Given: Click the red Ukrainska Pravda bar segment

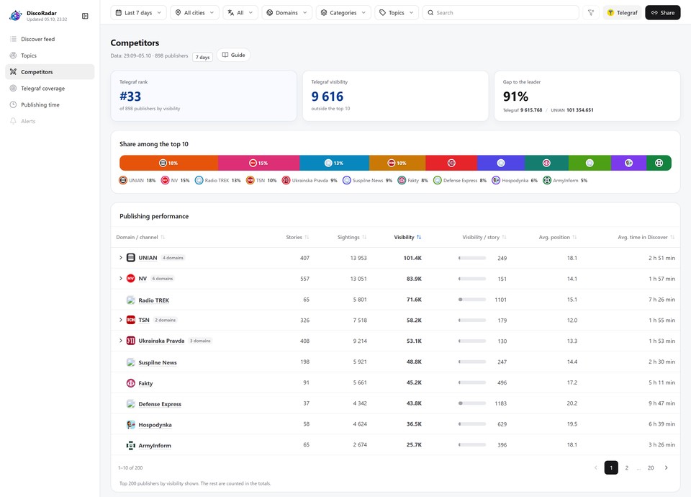Looking at the screenshot, I should coord(451,163).
